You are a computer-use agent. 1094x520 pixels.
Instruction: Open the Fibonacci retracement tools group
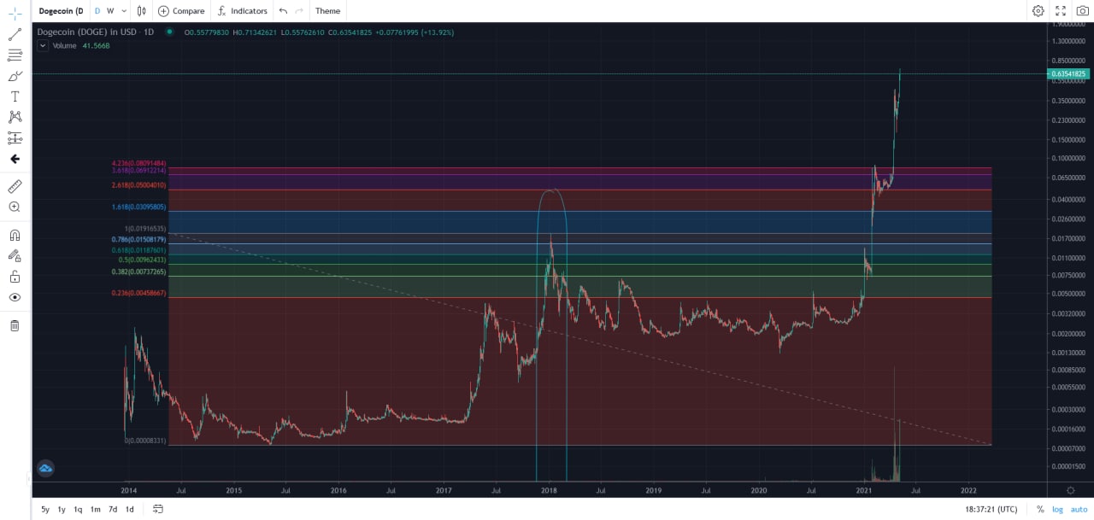coord(15,55)
